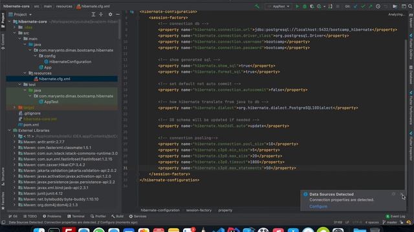414x232 pixels.
Task: Click the Profiler run icon in toolbar
Action: tap(319, 6)
